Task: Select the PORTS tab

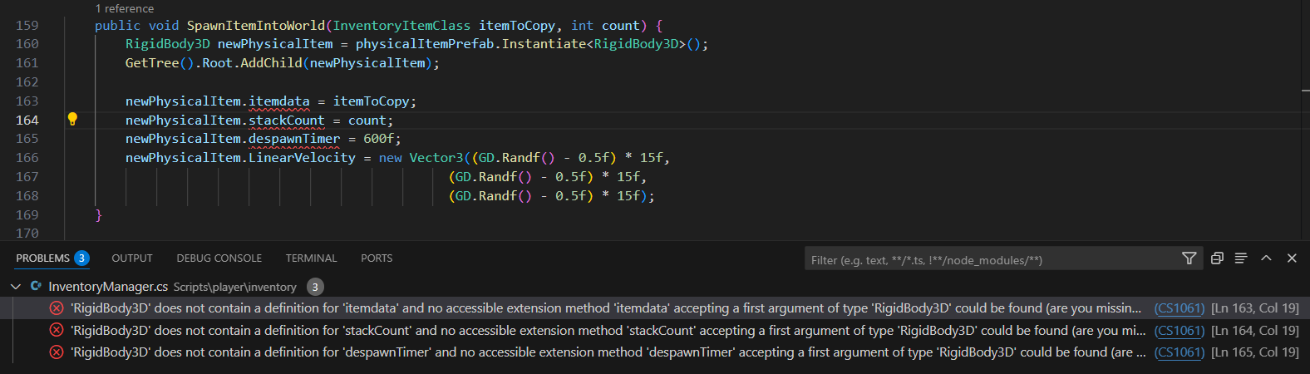Action: [x=376, y=258]
